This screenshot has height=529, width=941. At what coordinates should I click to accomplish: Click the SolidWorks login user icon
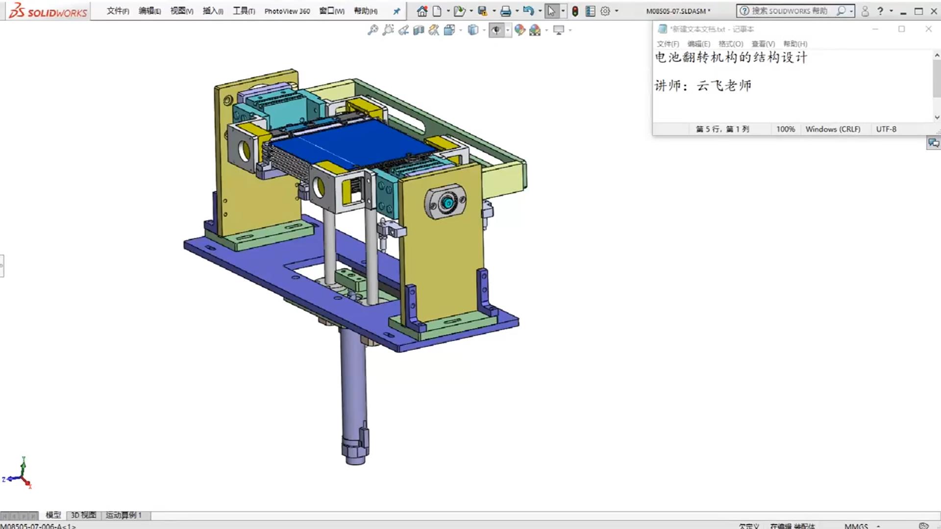click(x=865, y=11)
